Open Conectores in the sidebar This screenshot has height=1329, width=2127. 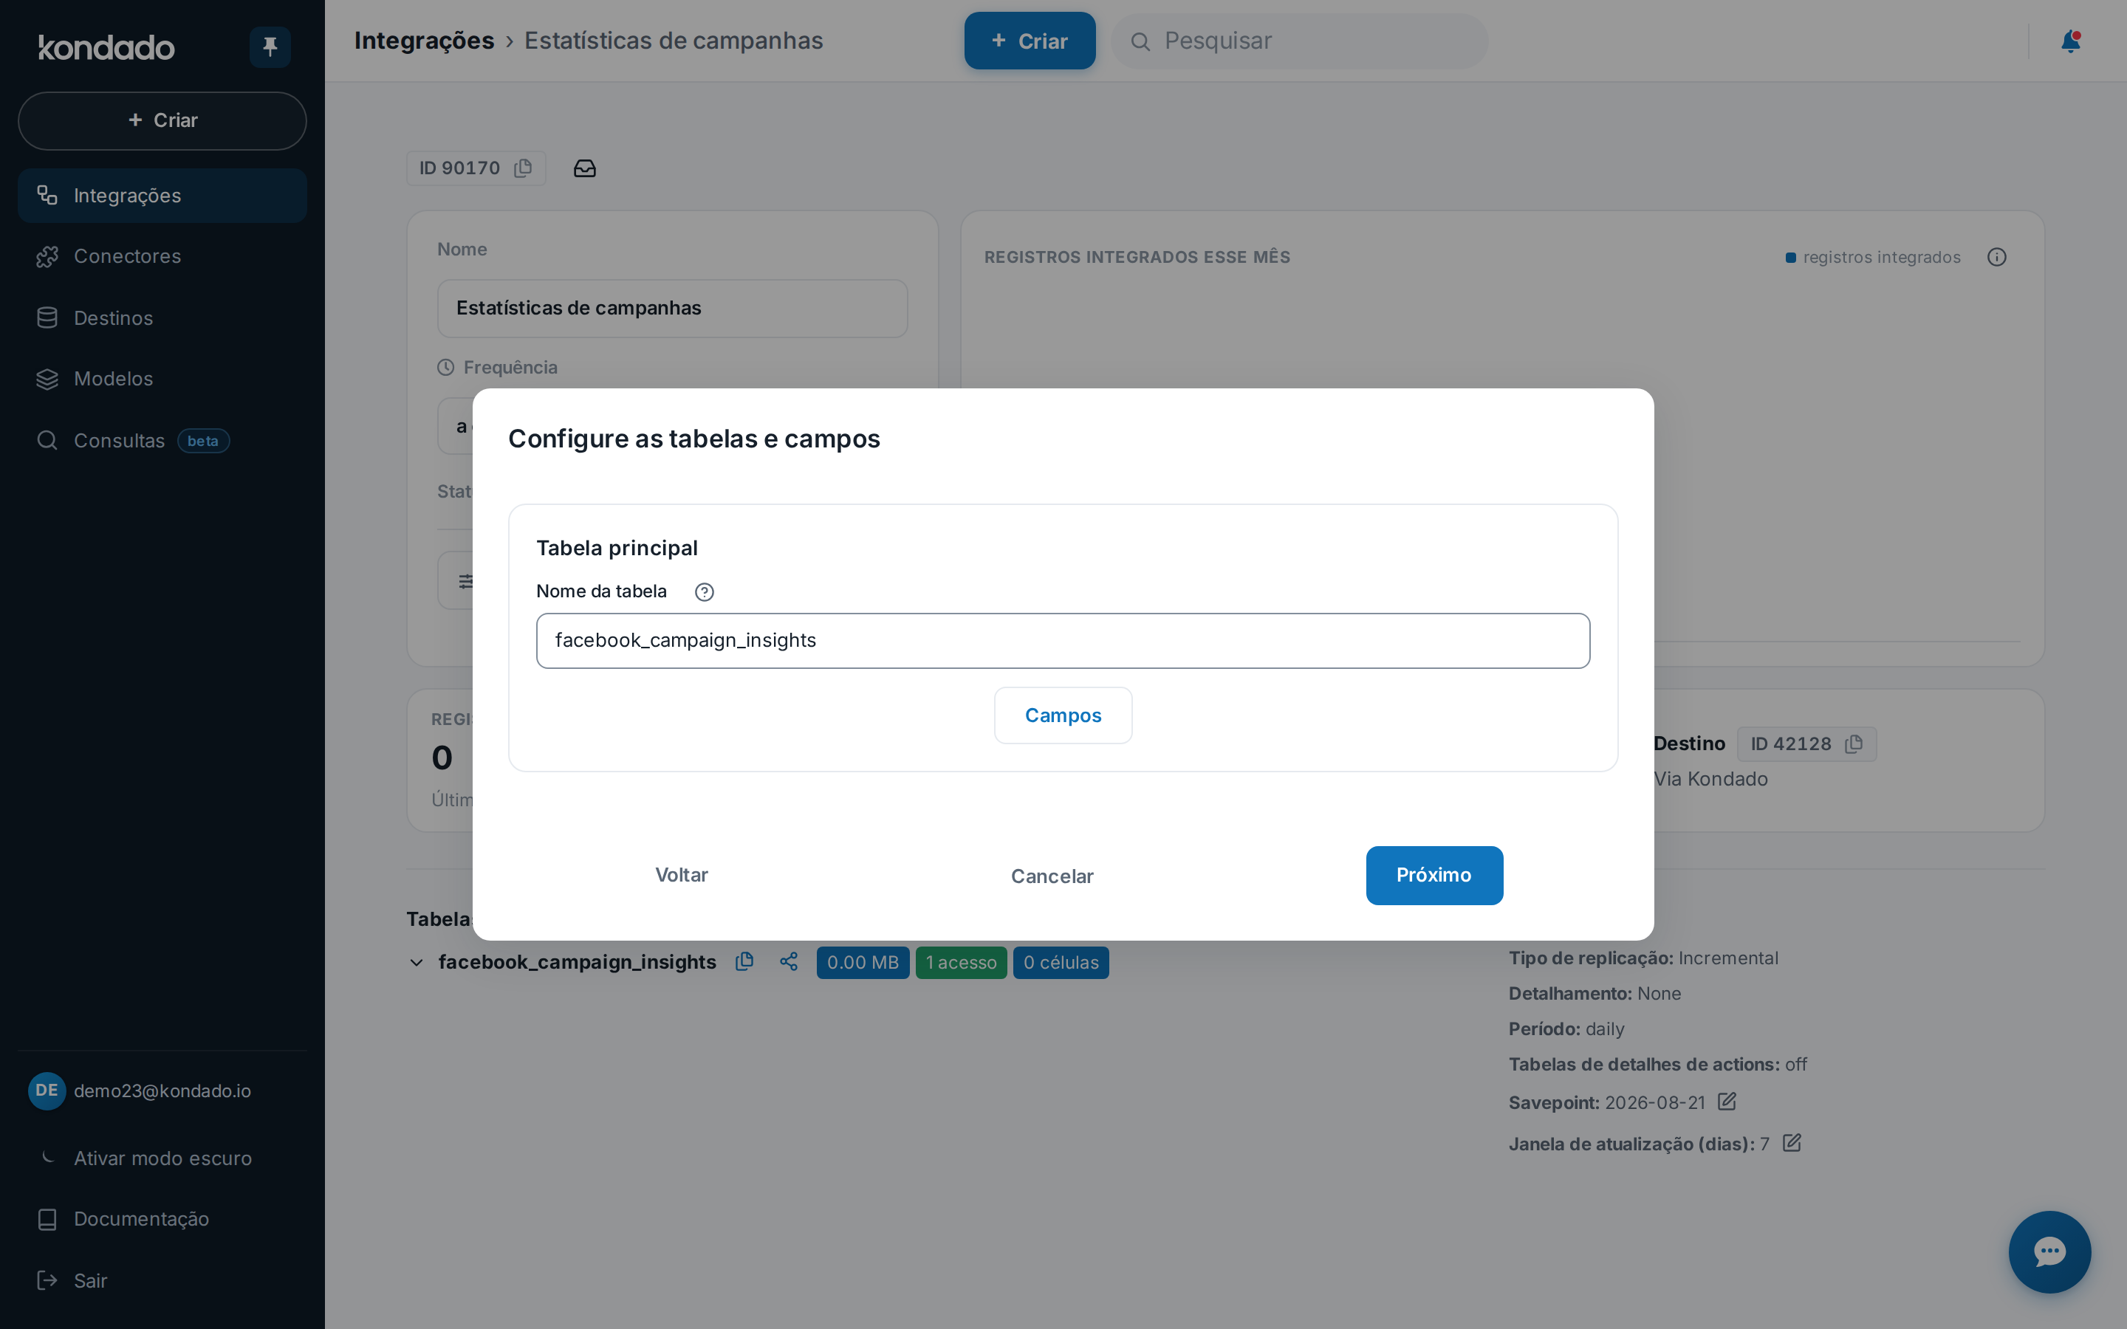coord(162,257)
